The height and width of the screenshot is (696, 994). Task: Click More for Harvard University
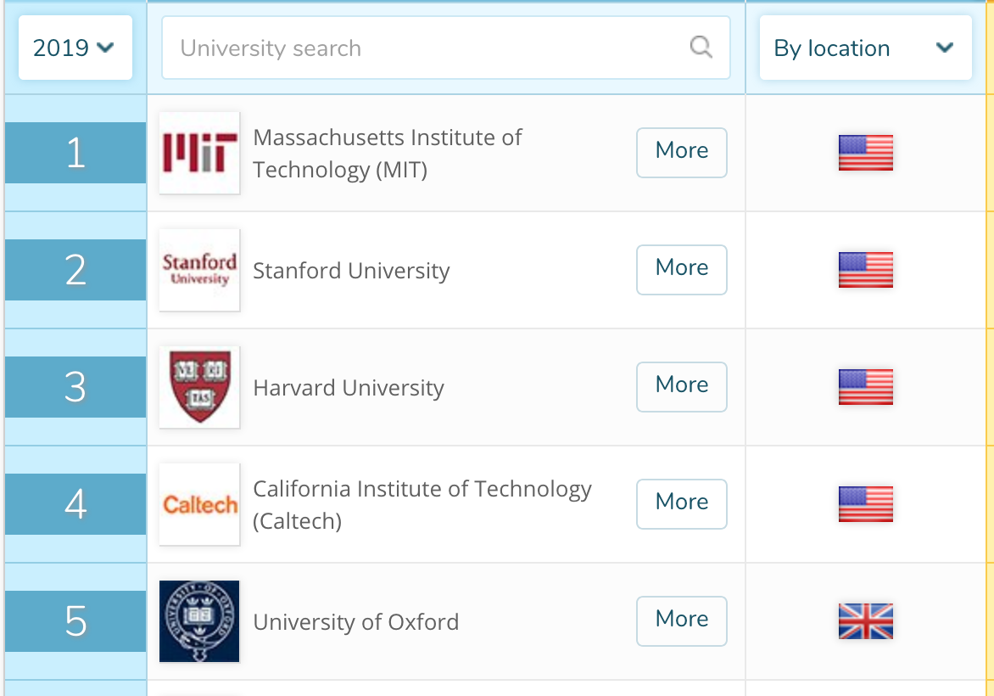682,387
